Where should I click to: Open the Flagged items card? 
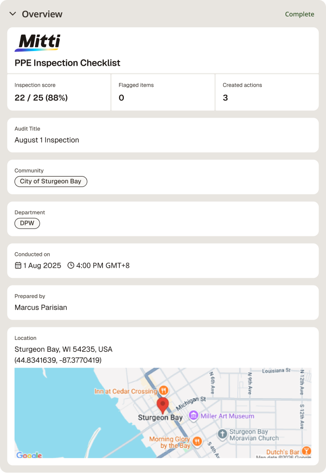[163, 92]
